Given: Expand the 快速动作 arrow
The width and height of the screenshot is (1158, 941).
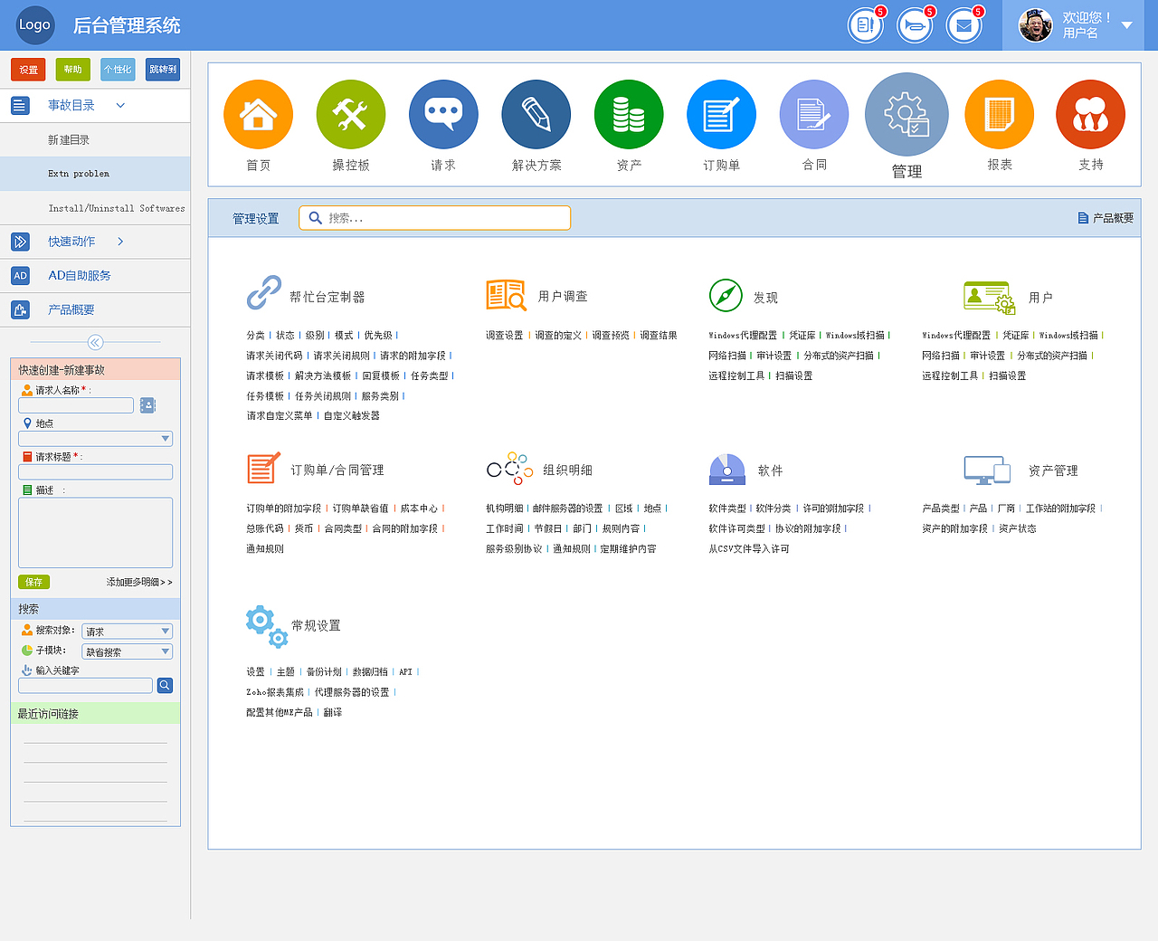Looking at the screenshot, I should 120,242.
